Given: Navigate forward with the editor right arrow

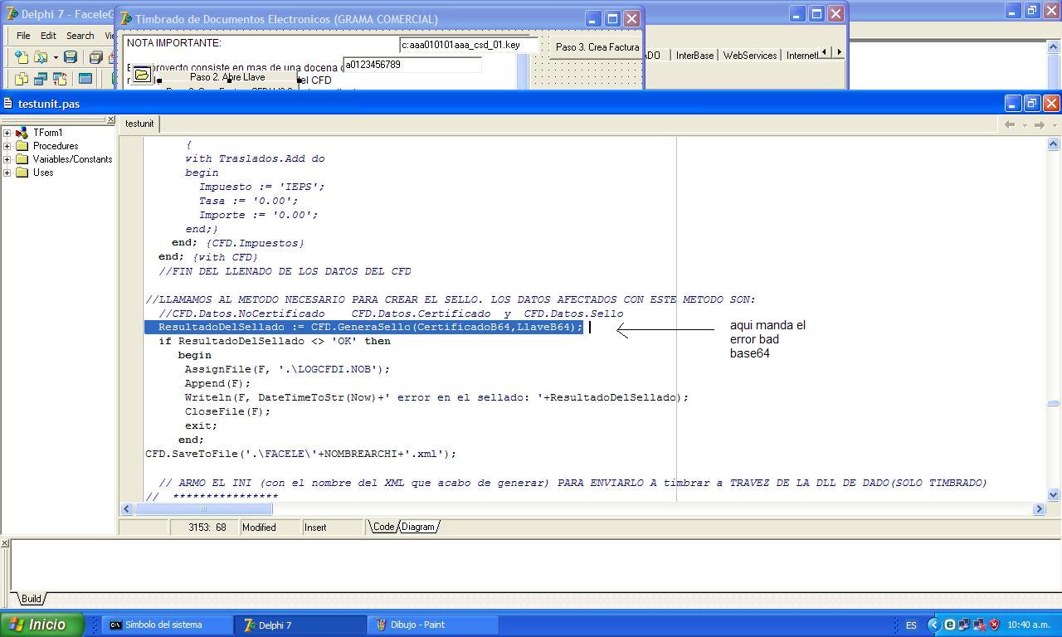Looking at the screenshot, I should tap(1039, 124).
